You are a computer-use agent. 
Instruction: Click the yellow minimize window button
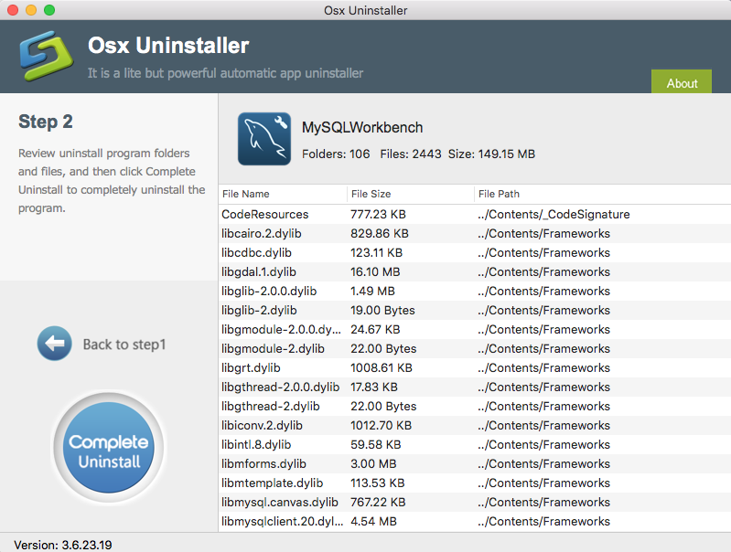(x=30, y=10)
